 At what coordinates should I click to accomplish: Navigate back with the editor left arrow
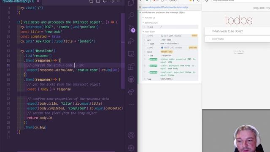(105, 1)
